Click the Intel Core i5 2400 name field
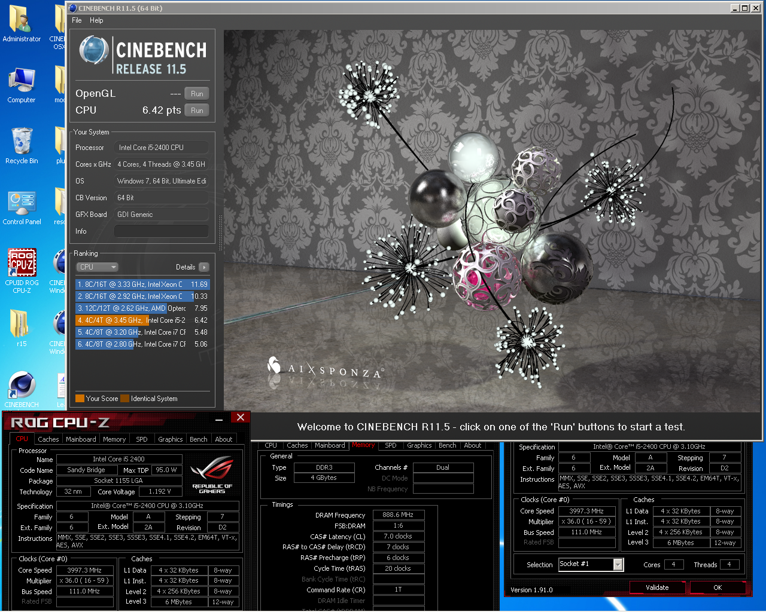 coord(118,459)
